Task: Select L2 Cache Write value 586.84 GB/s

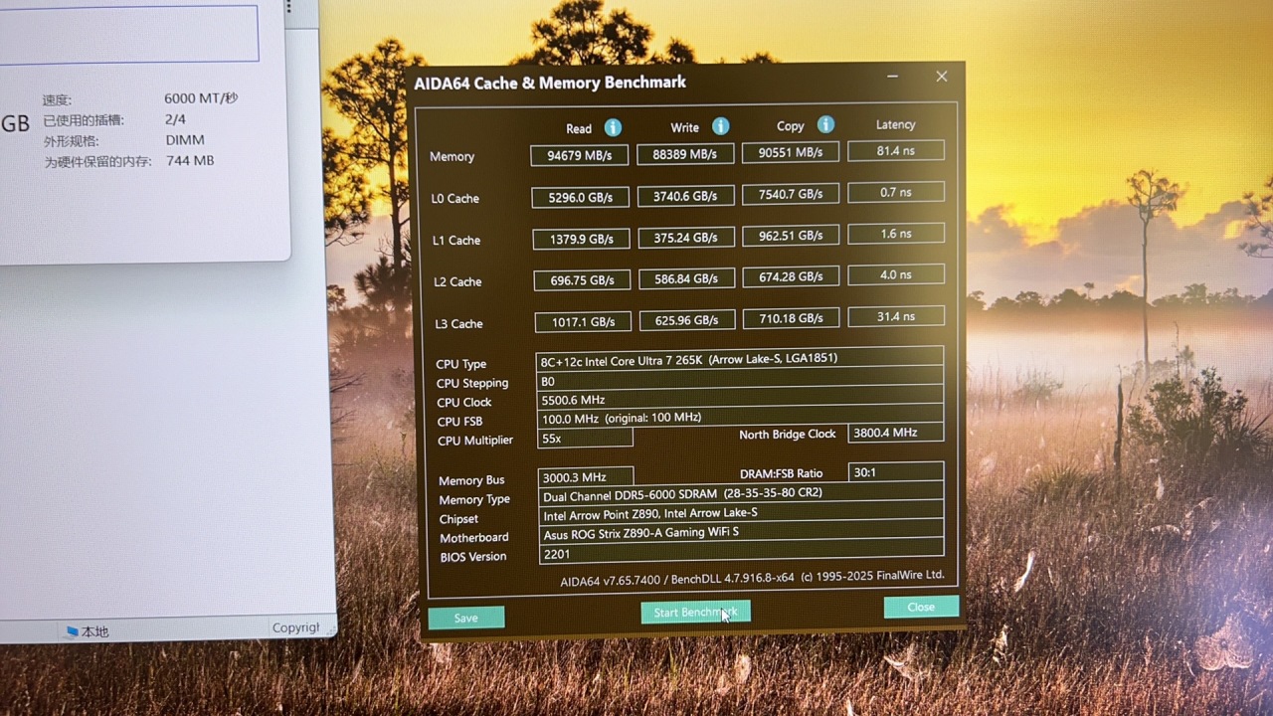Action: [686, 278]
